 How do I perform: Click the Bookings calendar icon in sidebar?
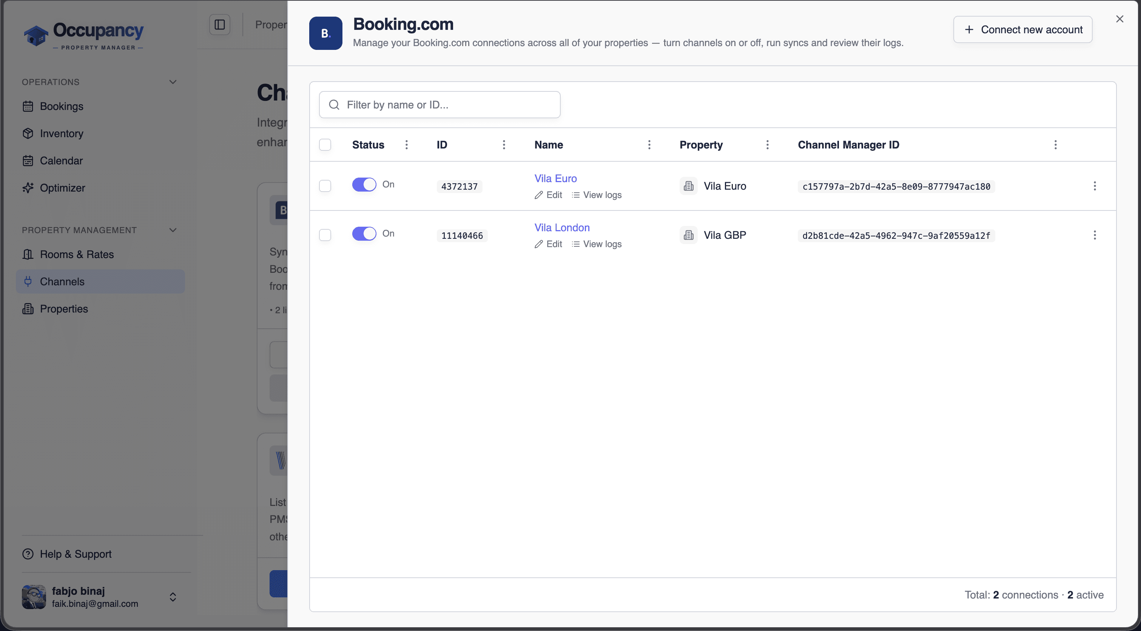[28, 106]
